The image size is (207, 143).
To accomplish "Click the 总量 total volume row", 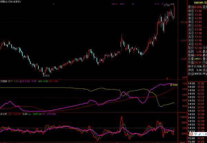I will (x=195, y=59).
